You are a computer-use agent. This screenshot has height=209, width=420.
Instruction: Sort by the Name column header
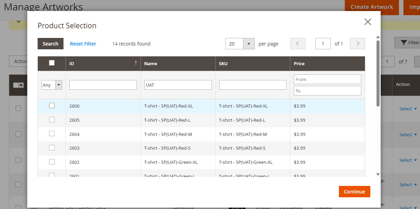tap(151, 63)
